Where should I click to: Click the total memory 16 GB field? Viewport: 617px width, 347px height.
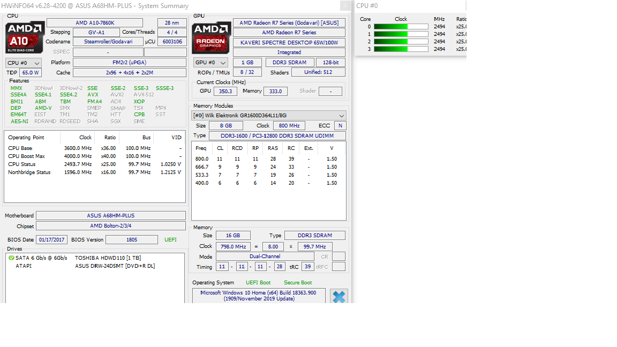pos(233,235)
